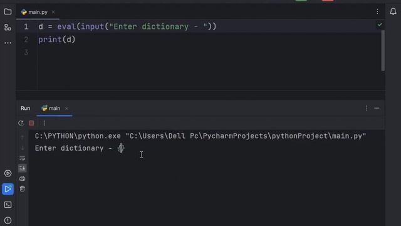Screen dimensions: 401x226
Task: Clear all console output
Action: pos(23,188)
